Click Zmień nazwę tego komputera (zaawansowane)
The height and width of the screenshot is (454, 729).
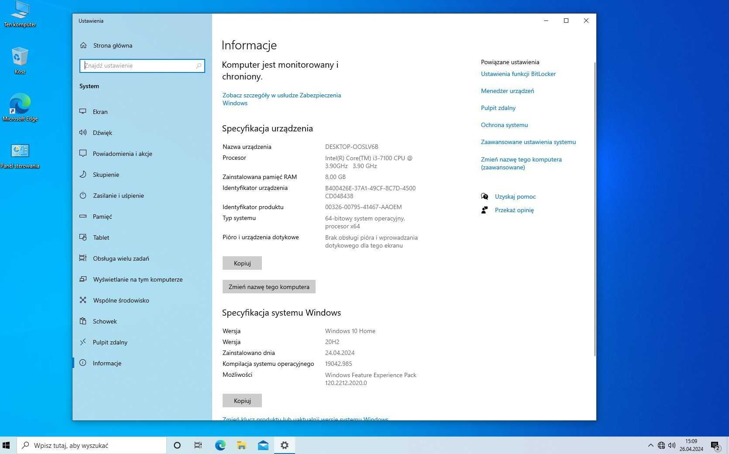click(521, 163)
